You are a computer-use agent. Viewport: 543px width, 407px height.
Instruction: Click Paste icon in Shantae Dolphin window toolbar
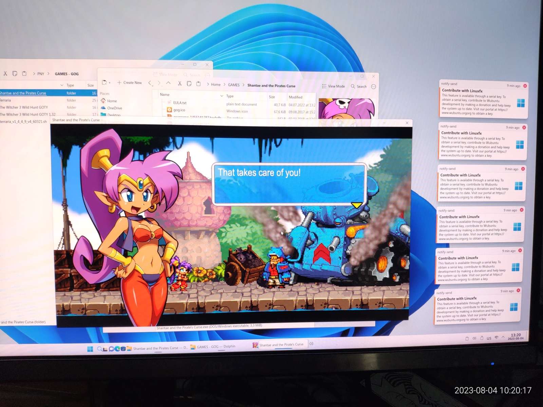point(199,83)
